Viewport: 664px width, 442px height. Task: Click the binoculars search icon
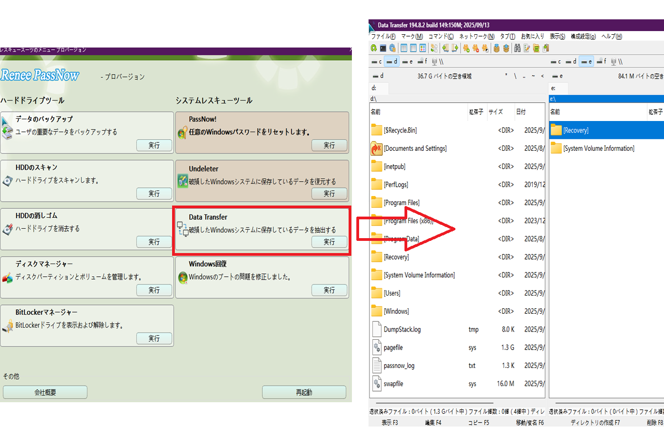(517, 48)
